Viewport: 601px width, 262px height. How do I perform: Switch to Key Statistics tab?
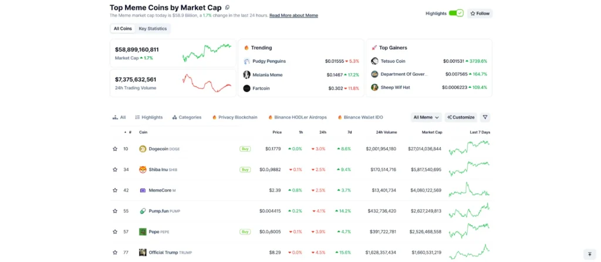(x=153, y=28)
